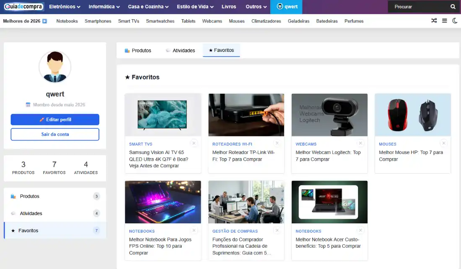This screenshot has width=461, height=269.
Task: Open the Melhor Webcam Logitech article title
Action: pos(328,156)
